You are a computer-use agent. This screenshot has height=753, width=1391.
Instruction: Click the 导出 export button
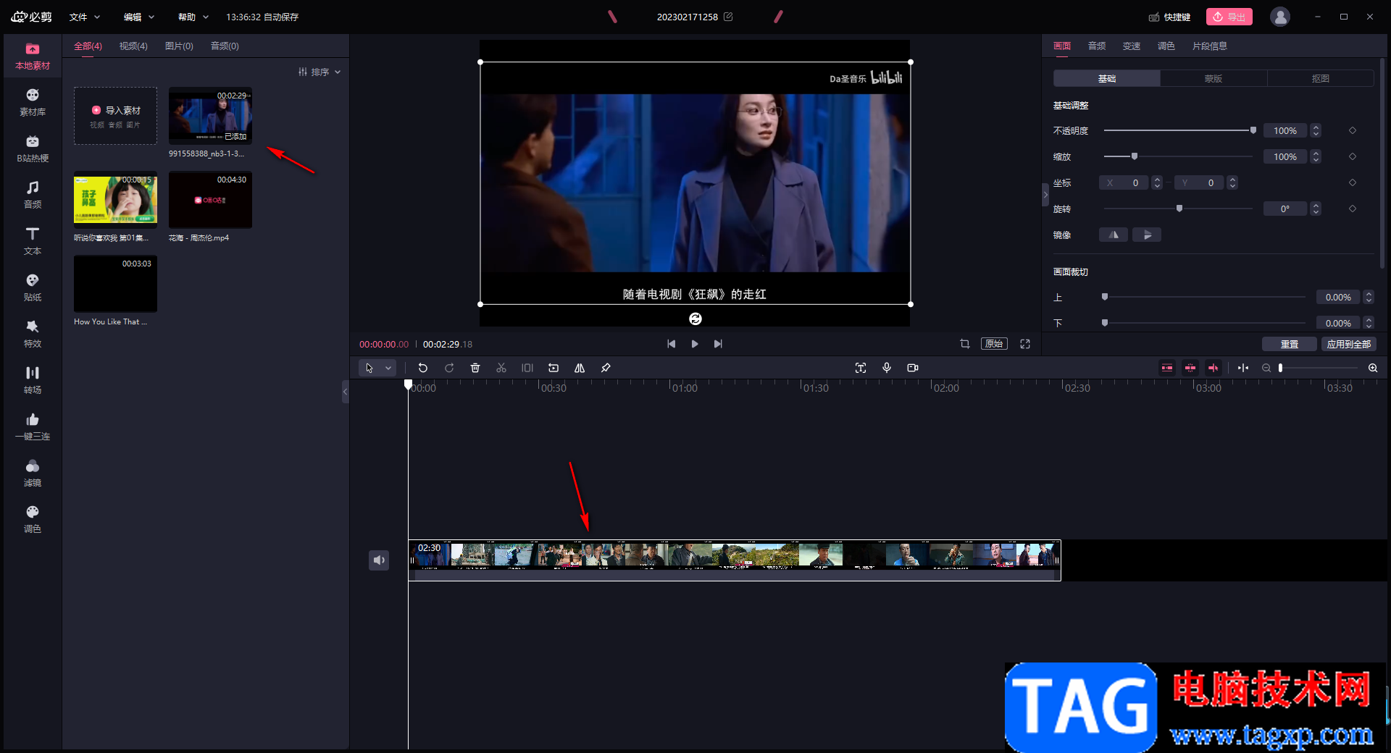tap(1229, 17)
